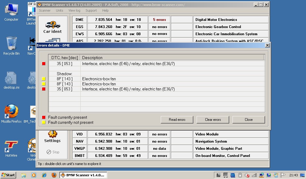Viewport: 306px width, 179px height.
Task: Click the BMBT unit name cell
Action: pos(79,156)
